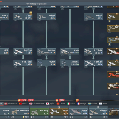This screenshot has width=119, height=119.
Task: Click the Swedish flag icon
Action: (x=89, y=104)
